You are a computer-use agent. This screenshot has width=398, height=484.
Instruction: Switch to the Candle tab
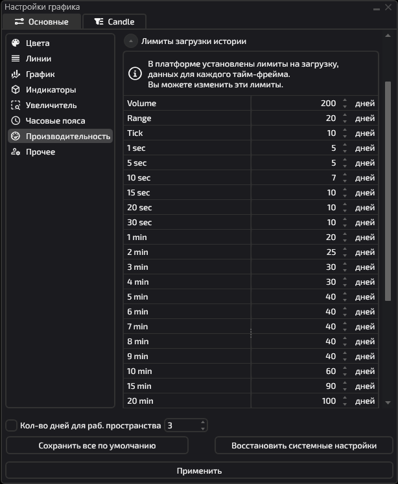(114, 21)
